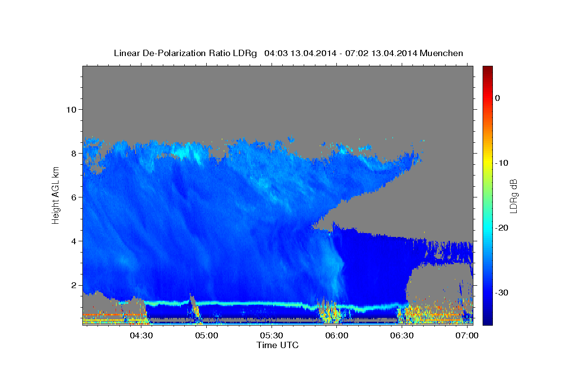
Task: Click the height label 2
Action: pyautogui.click(x=74, y=285)
